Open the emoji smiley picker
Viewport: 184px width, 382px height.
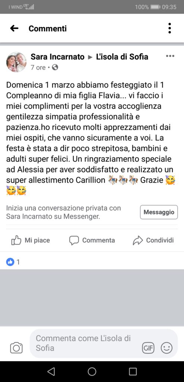coord(166,348)
